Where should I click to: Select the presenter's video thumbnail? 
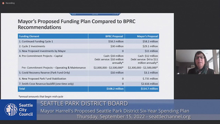[x=198, y=62]
